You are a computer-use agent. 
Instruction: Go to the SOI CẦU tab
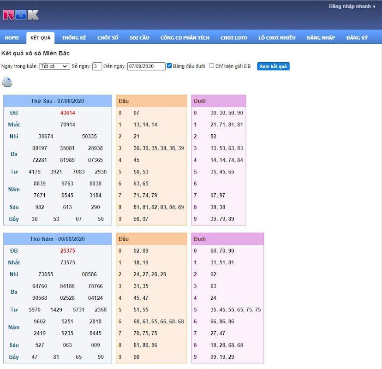coord(139,38)
